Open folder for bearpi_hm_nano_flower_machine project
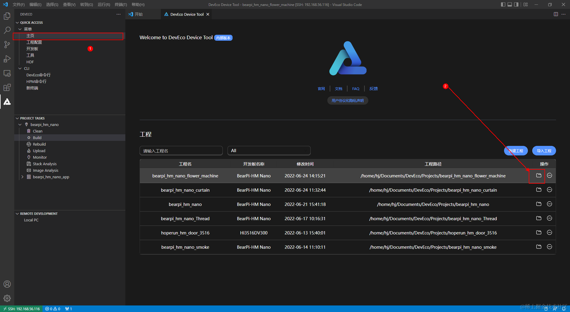 (x=539, y=175)
